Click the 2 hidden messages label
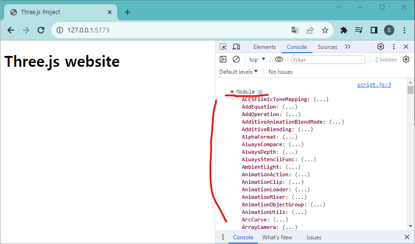 coord(386,60)
